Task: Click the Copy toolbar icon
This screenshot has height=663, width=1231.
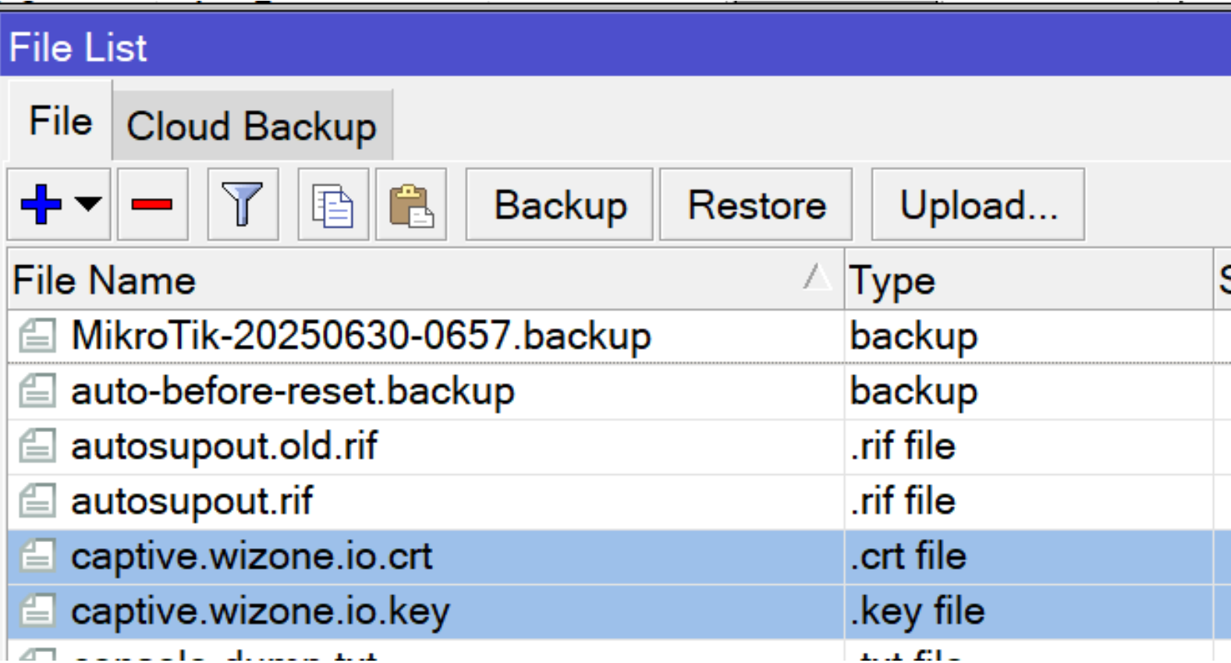Action: click(332, 204)
